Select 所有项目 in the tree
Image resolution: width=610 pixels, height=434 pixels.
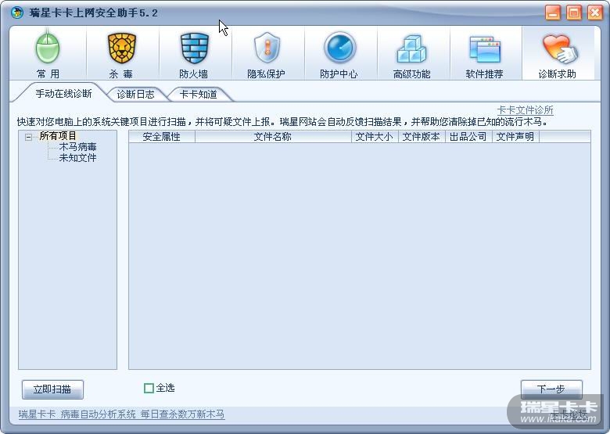[58, 136]
